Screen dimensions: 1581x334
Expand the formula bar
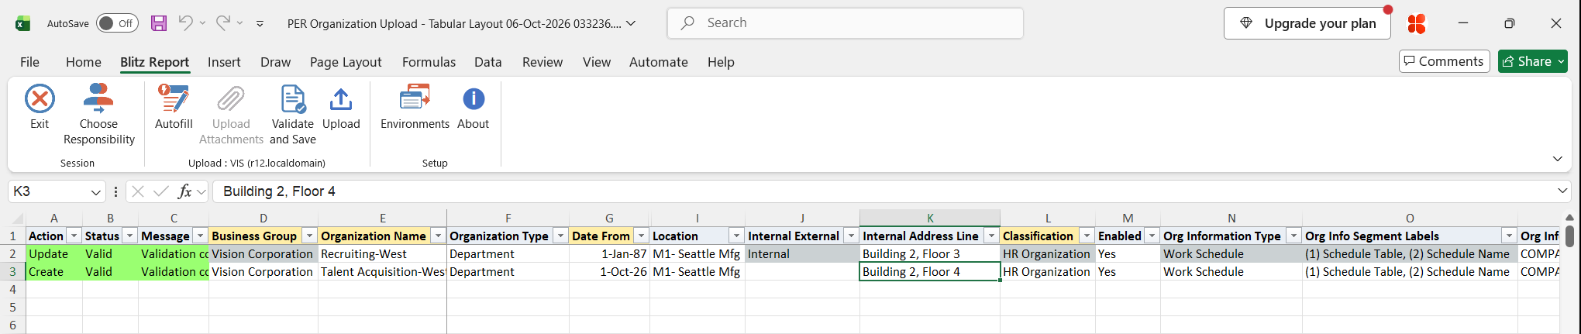(1562, 191)
